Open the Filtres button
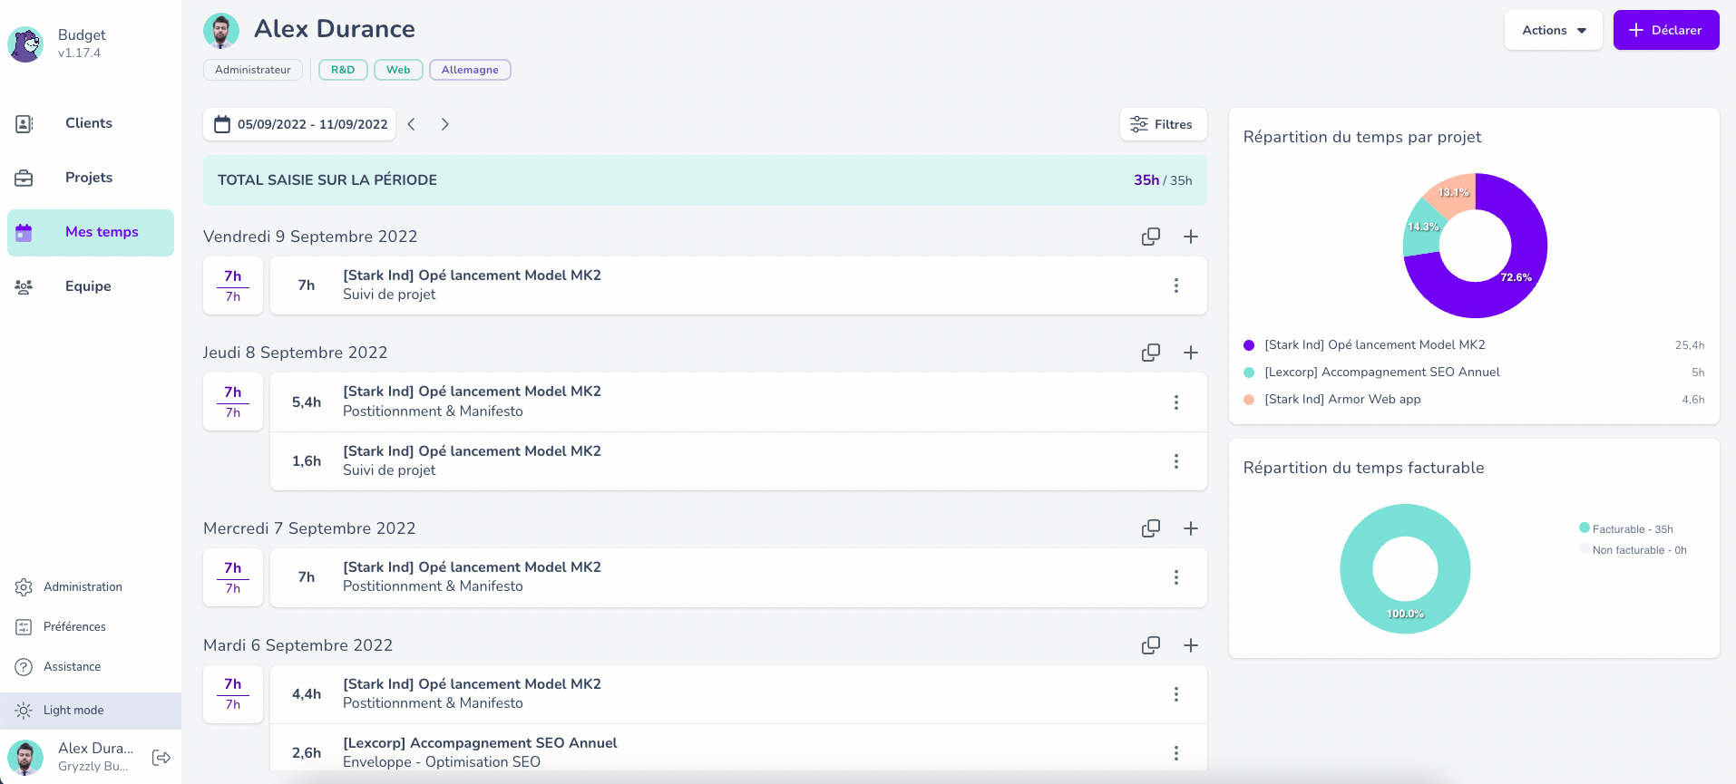 (x=1163, y=124)
